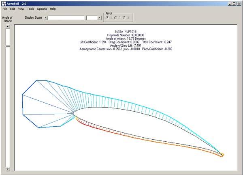Click the Angle of Attack slider thumb

[8, 46]
